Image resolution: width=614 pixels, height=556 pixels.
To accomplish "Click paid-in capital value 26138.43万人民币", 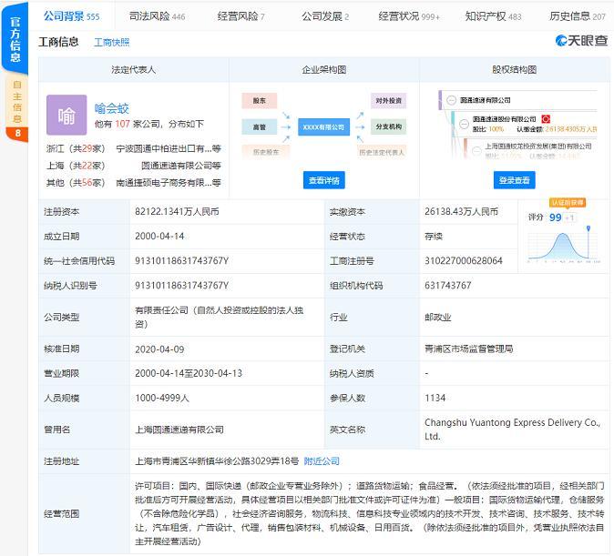I will click(461, 212).
